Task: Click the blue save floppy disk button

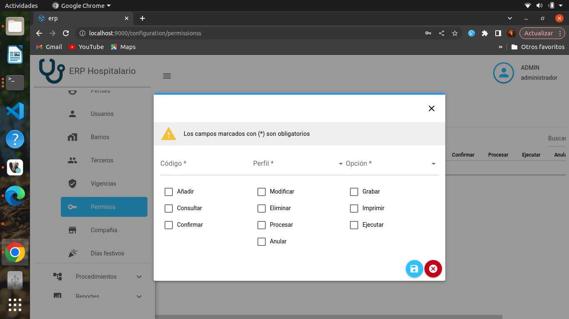Action: [414, 269]
